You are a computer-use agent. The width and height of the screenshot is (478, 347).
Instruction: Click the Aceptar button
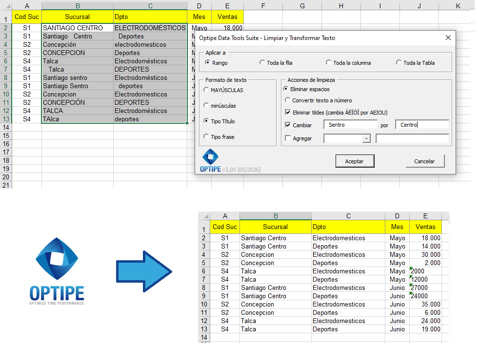[355, 161]
